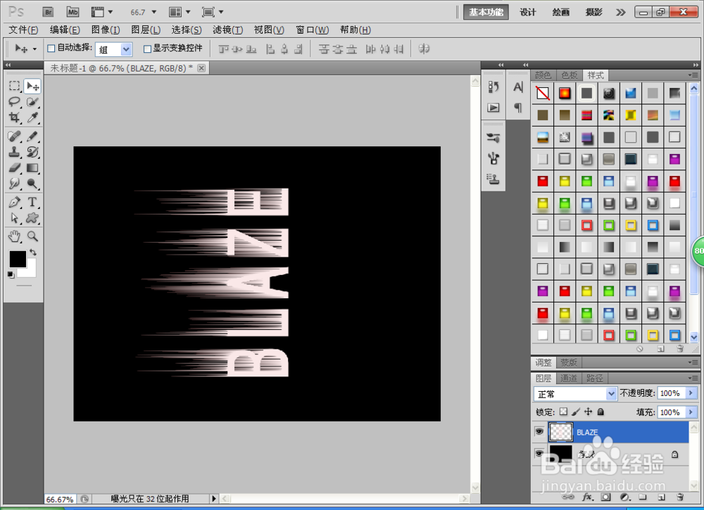Switch to the Channels tab
The height and width of the screenshot is (510, 704).
569,378
